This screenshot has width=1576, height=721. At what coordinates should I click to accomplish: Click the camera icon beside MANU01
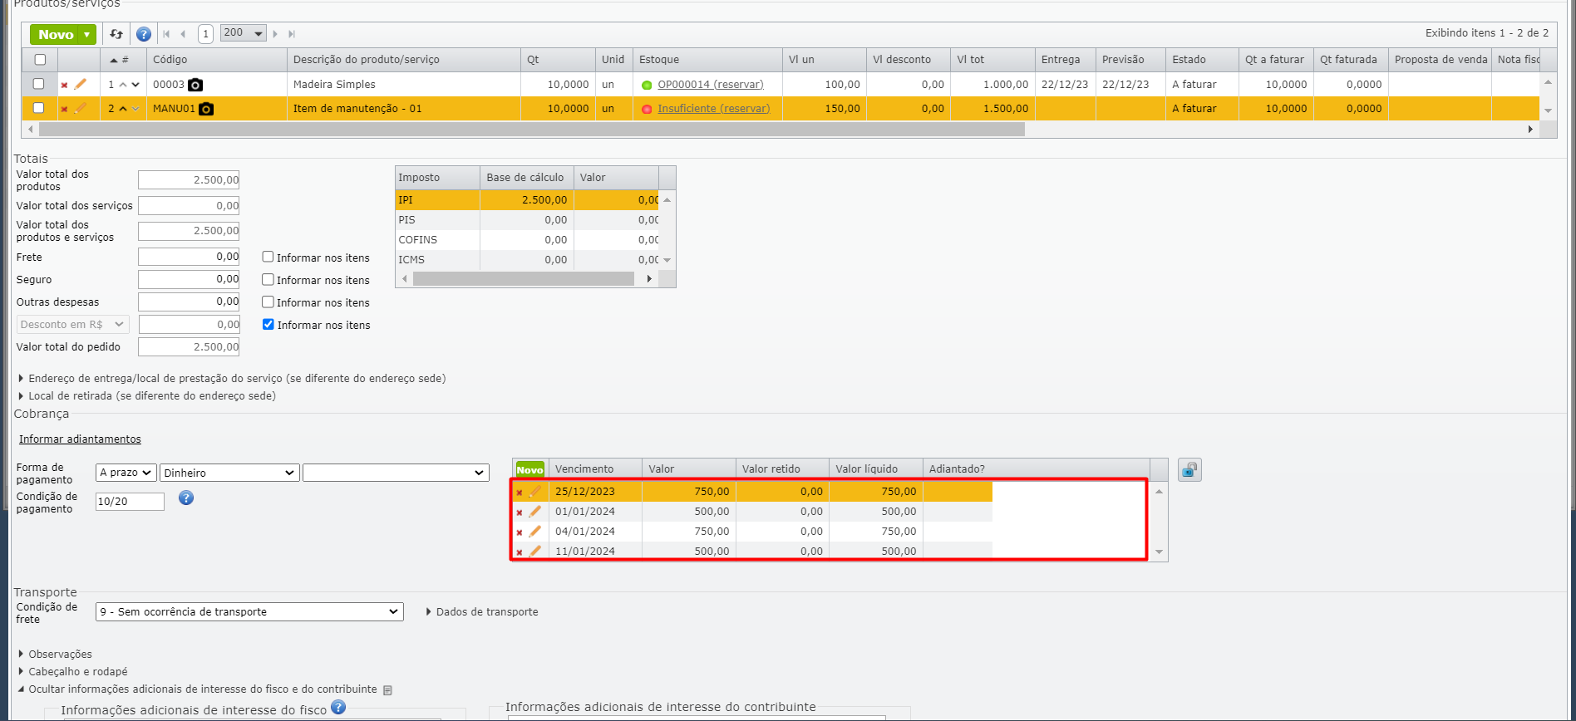(x=206, y=109)
